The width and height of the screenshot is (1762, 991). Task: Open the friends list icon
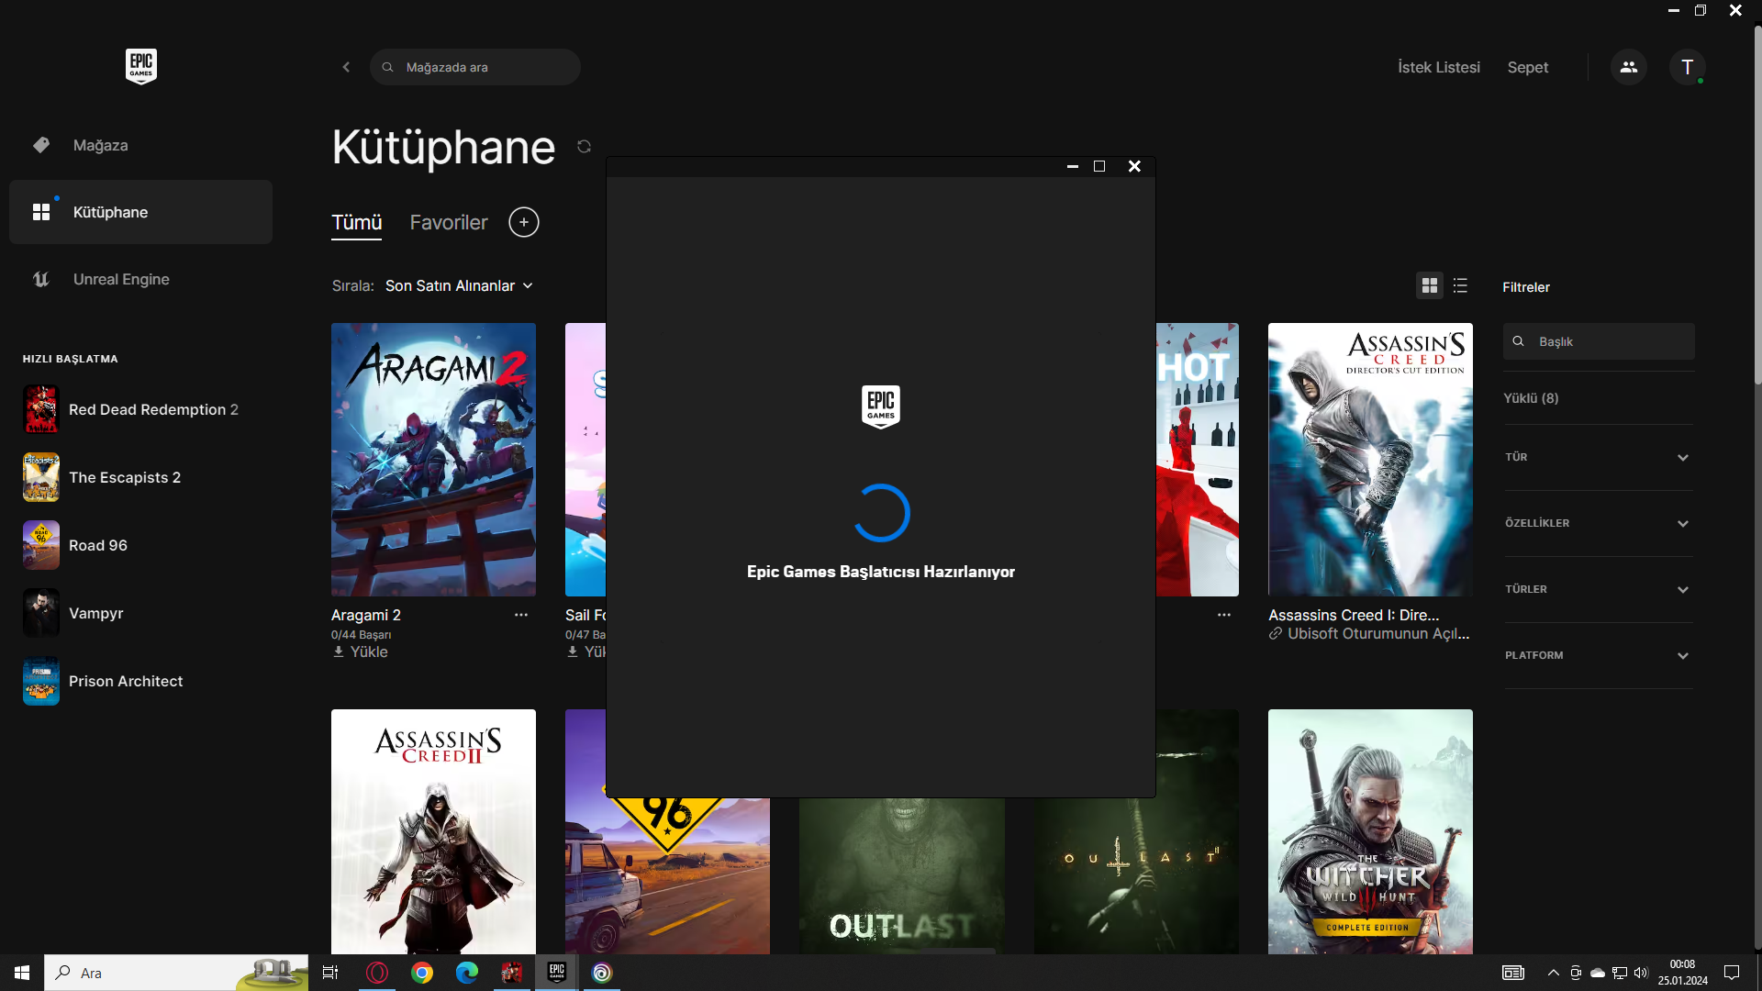point(1628,67)
